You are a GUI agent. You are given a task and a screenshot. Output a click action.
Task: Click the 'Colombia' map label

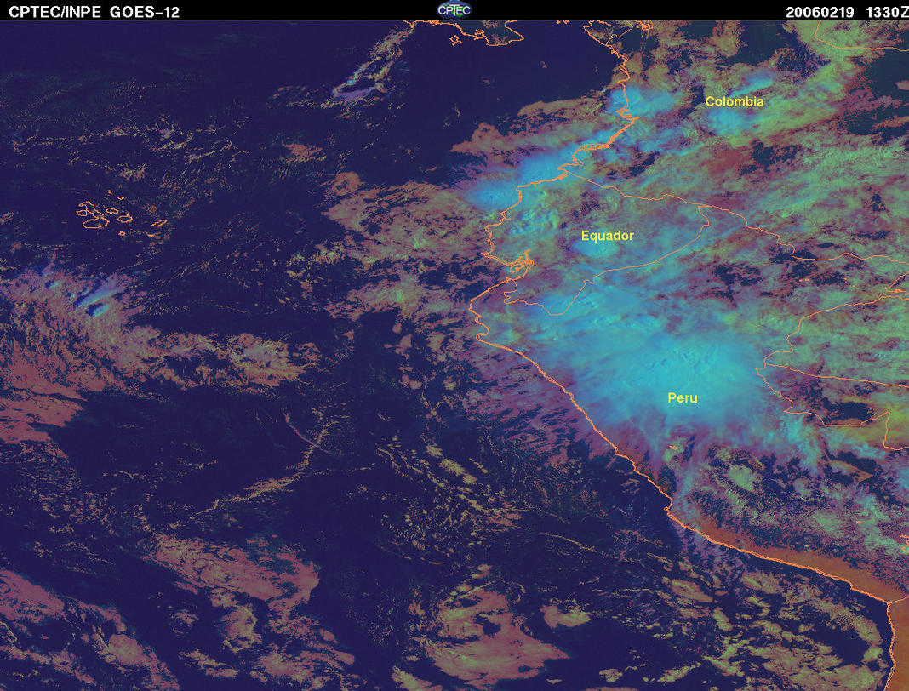tap(735, 101)
